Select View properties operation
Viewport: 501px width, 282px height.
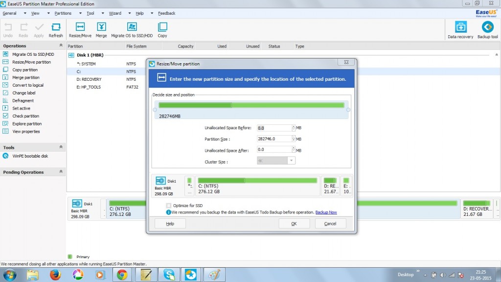[x=26, y=131]
